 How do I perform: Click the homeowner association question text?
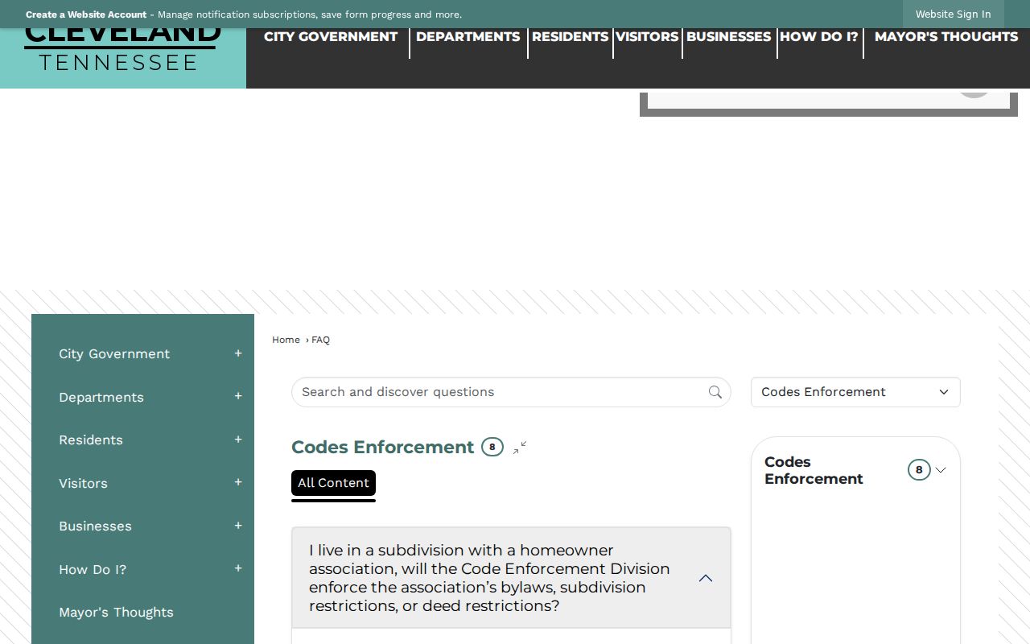click(x=489, y=578)
